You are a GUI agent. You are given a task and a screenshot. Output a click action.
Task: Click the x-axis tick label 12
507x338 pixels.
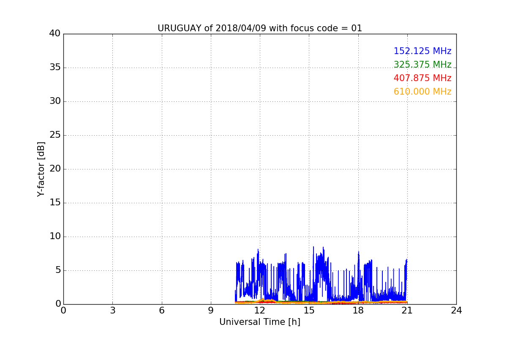[260, 311]
